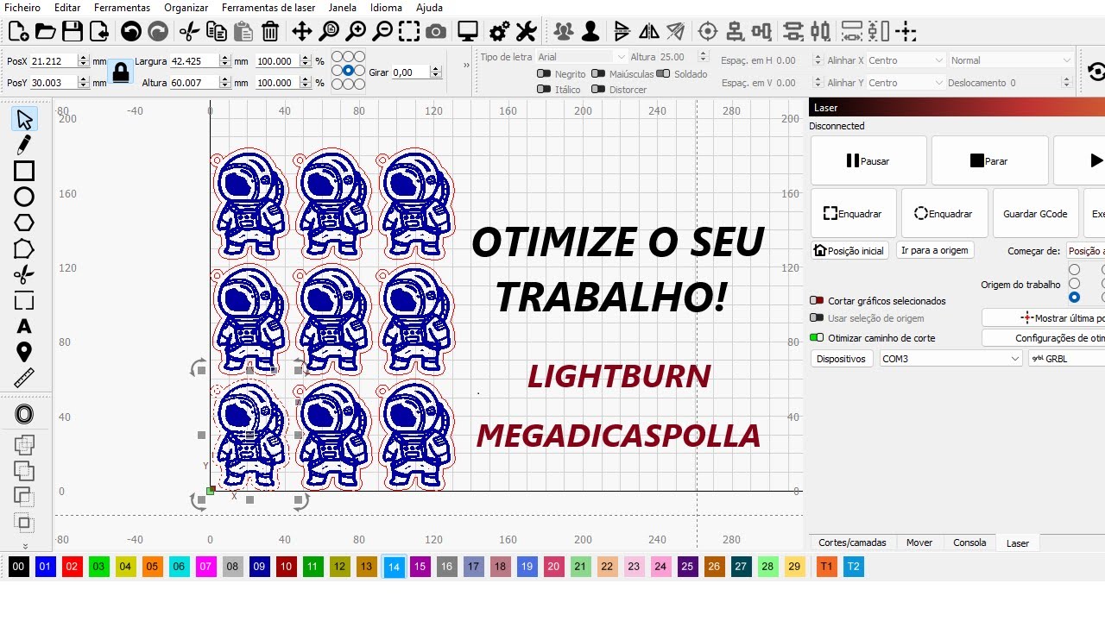Undo the last action

(131, 32)
